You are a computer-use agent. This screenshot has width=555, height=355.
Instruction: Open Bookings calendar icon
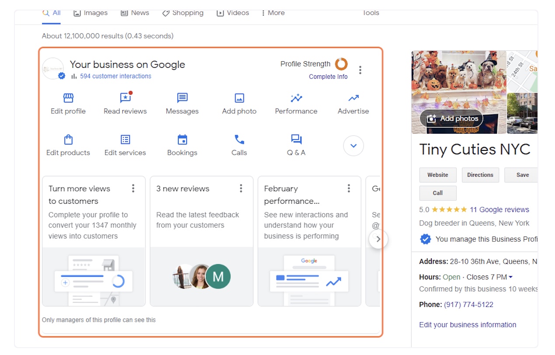click(182, 139)
